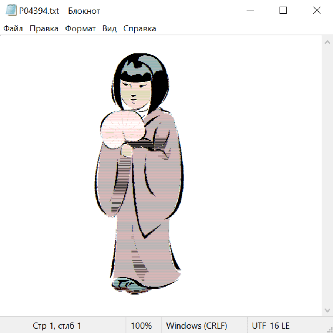
Task: Click the Notepad icon in the title bar
Action: [11, 11]
